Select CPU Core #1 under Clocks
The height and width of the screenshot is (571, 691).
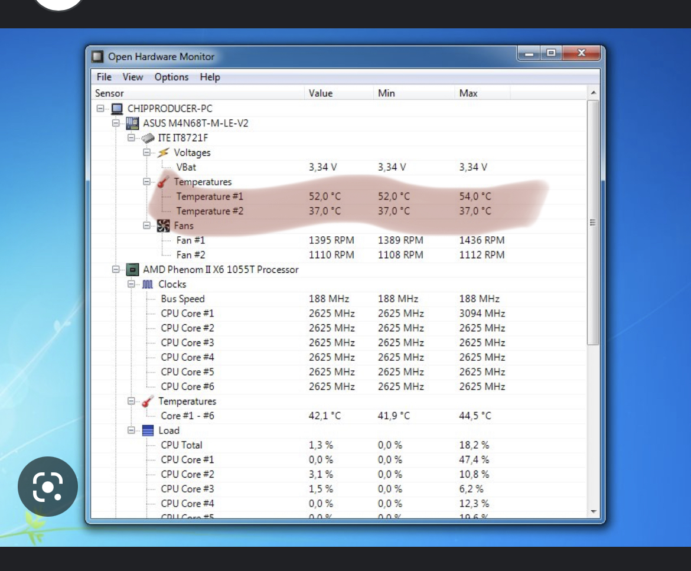click(x=338, y=314)
